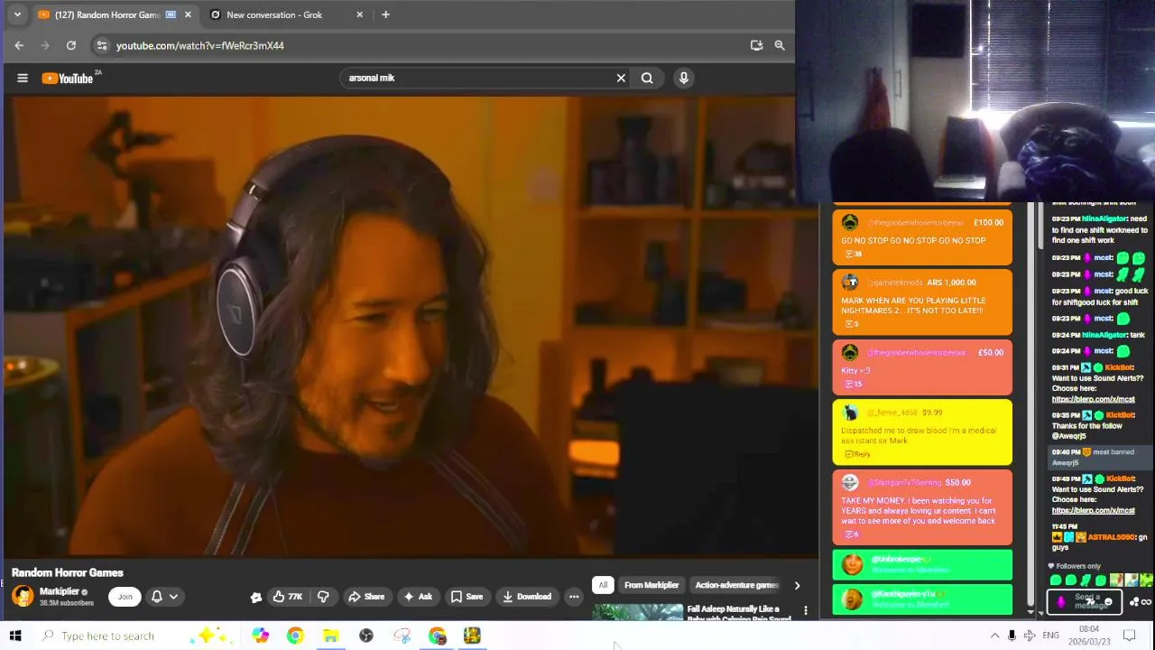Open the ENG language selector
Screen dimensions: 1155x650
[1051, 636]
